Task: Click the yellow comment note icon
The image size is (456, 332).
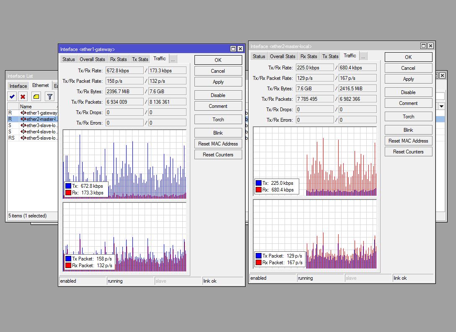Action: coord(36,97)
